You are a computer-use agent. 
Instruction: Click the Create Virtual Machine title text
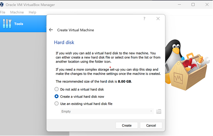[x=75, y=30]
